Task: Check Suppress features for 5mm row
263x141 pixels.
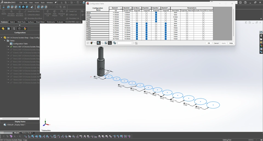Action: (x=187, y=15)
